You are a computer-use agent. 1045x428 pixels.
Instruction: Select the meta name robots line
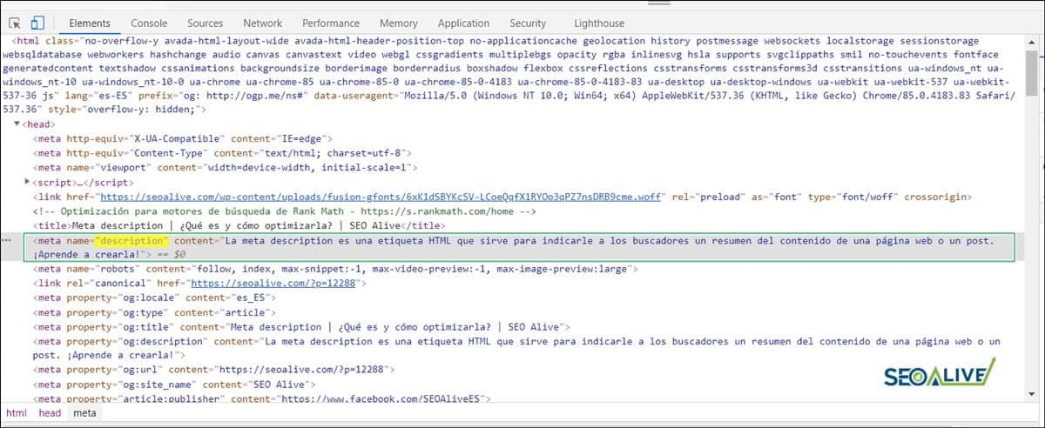click(x=335, y=269)
